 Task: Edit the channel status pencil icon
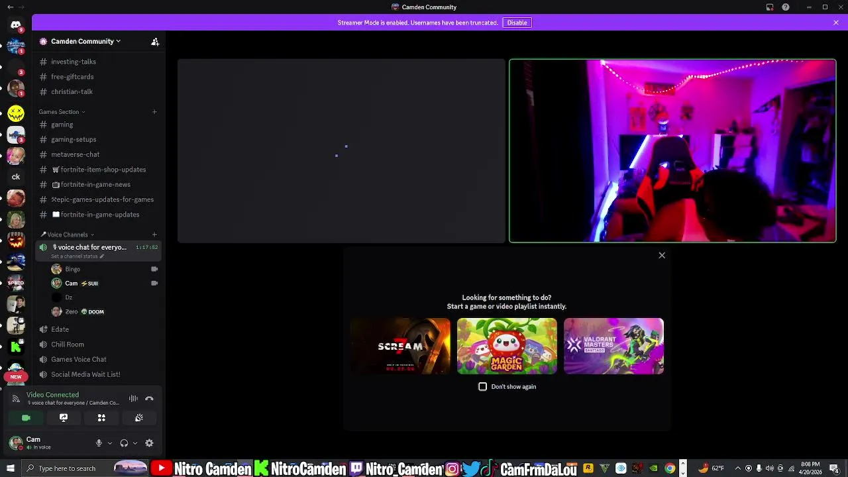[102, 256]
